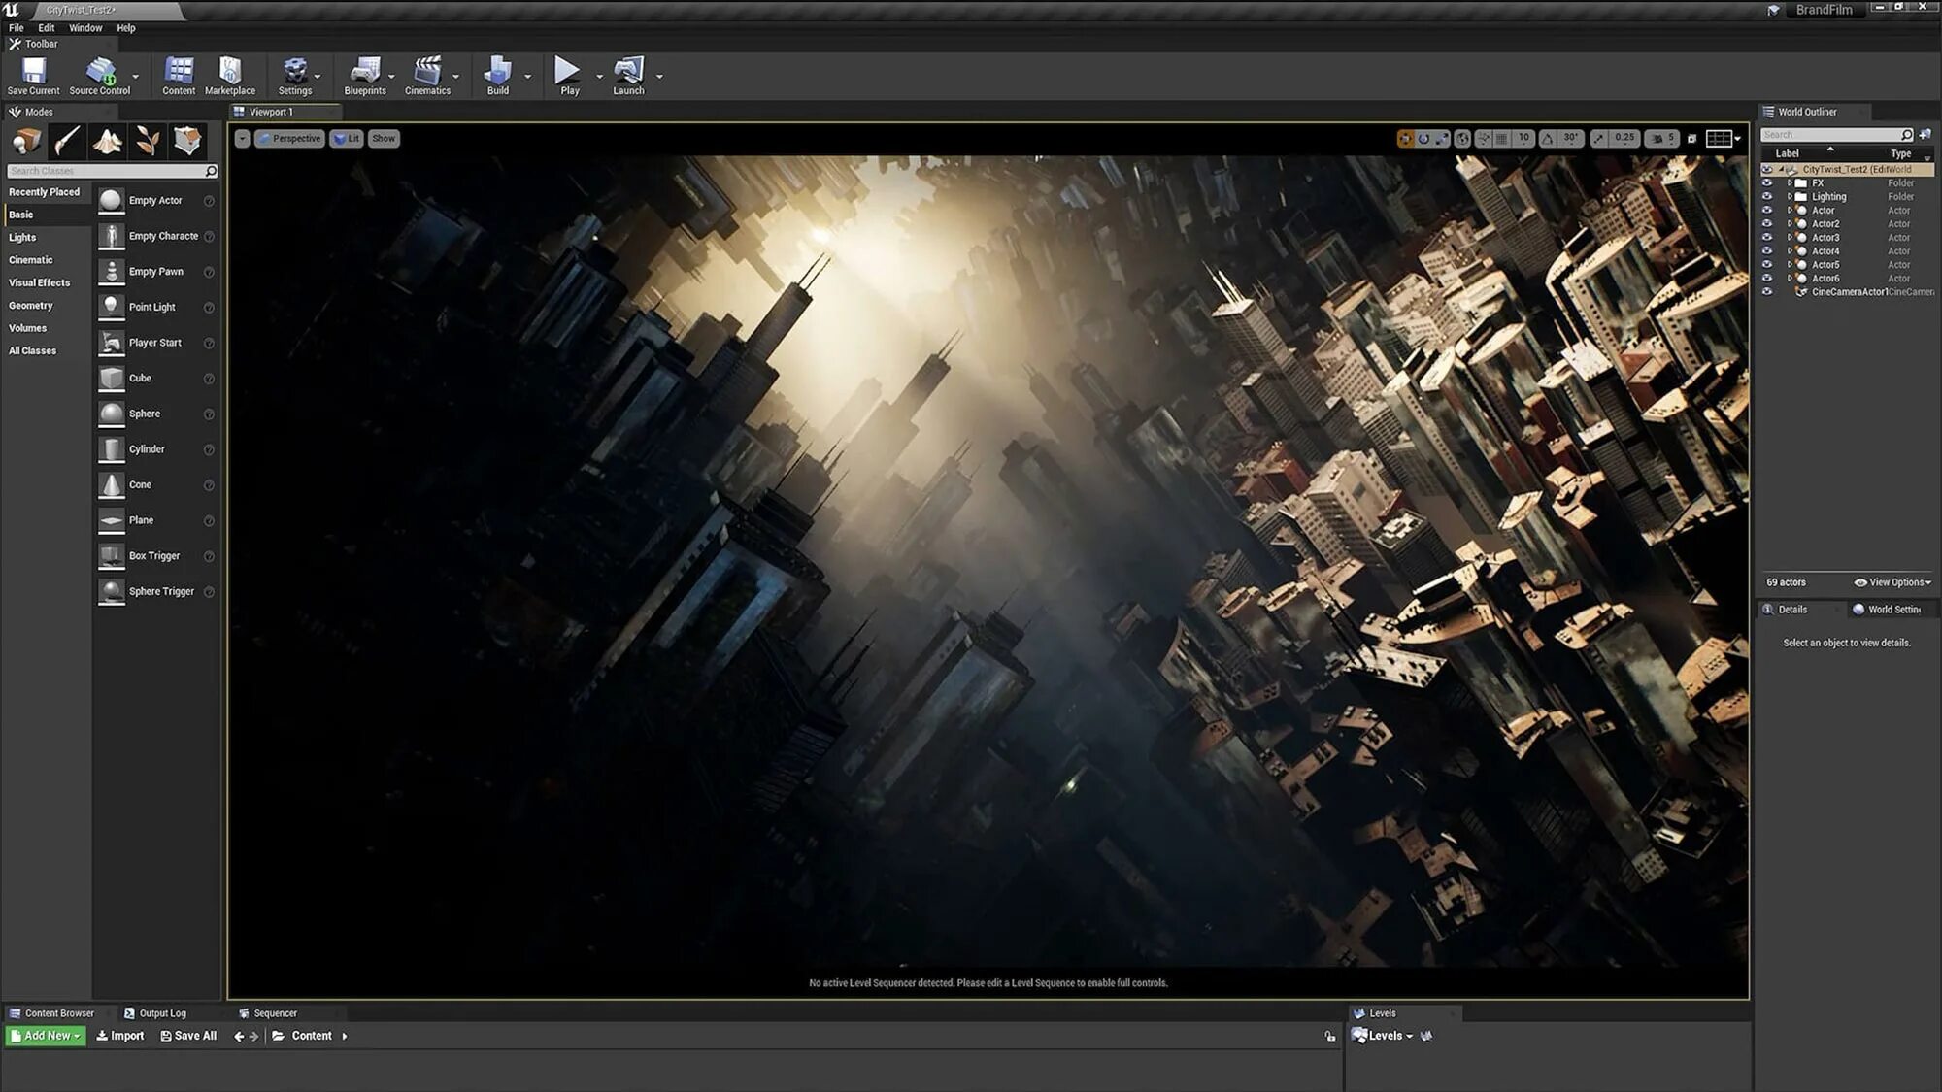Select the Landscape mode mountain icon
The width and height of the screenshot is (1942, 1092).
coord(107,141)
